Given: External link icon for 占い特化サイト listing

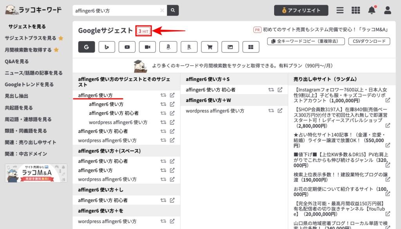Looking at the screenshot, I should 388,145.
